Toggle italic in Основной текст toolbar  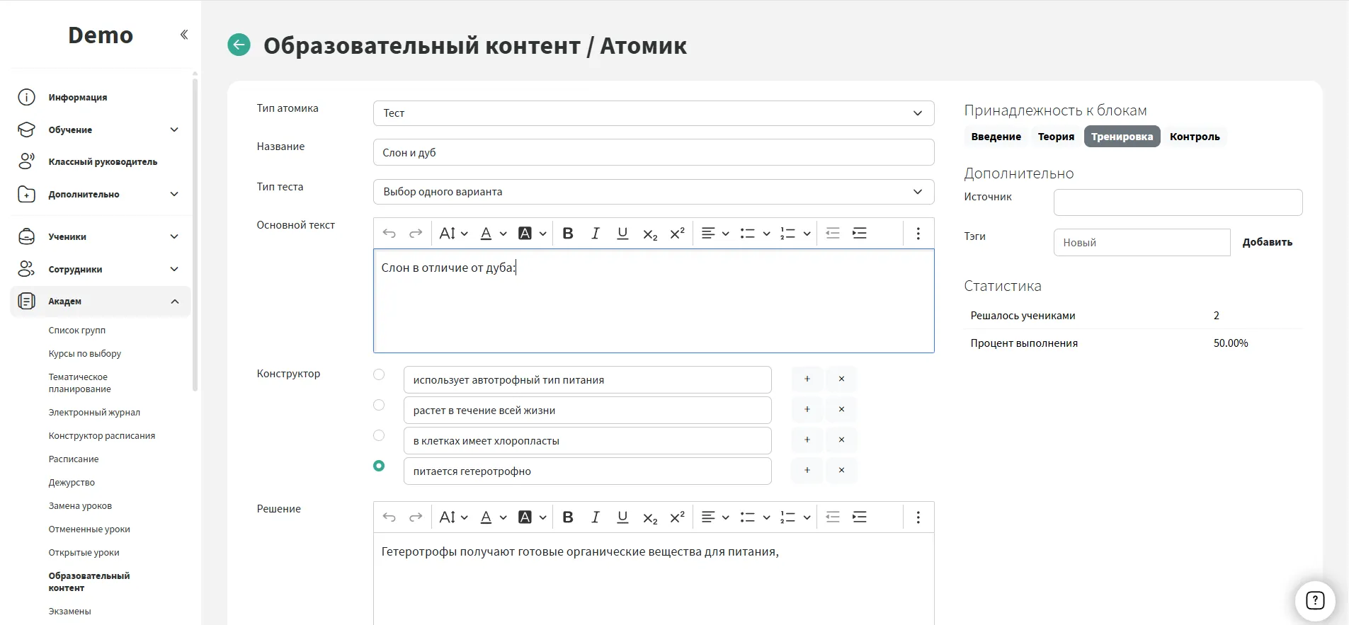[595, 234]
